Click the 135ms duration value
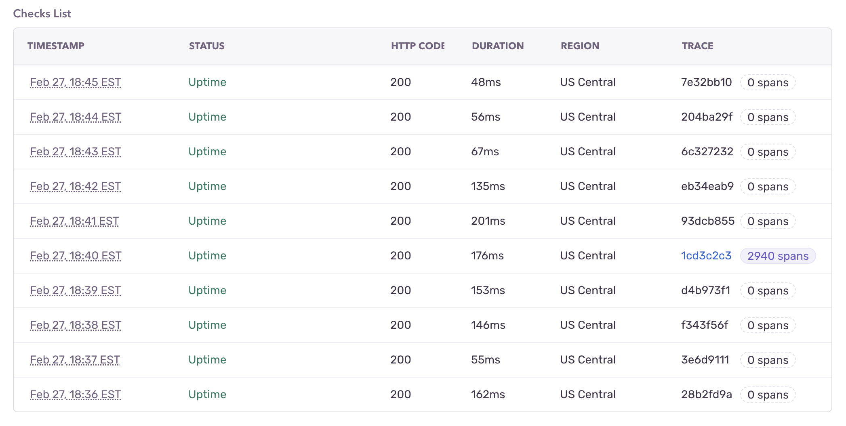 [x=488, y=186]
